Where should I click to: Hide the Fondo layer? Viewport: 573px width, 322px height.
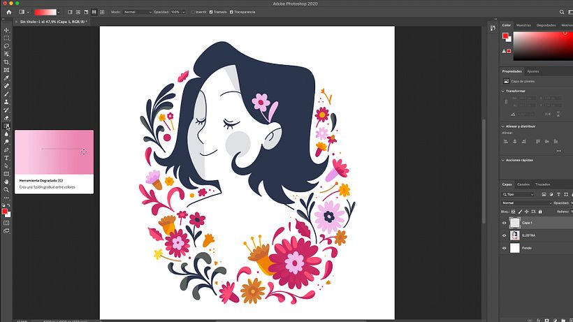point(505,248)
